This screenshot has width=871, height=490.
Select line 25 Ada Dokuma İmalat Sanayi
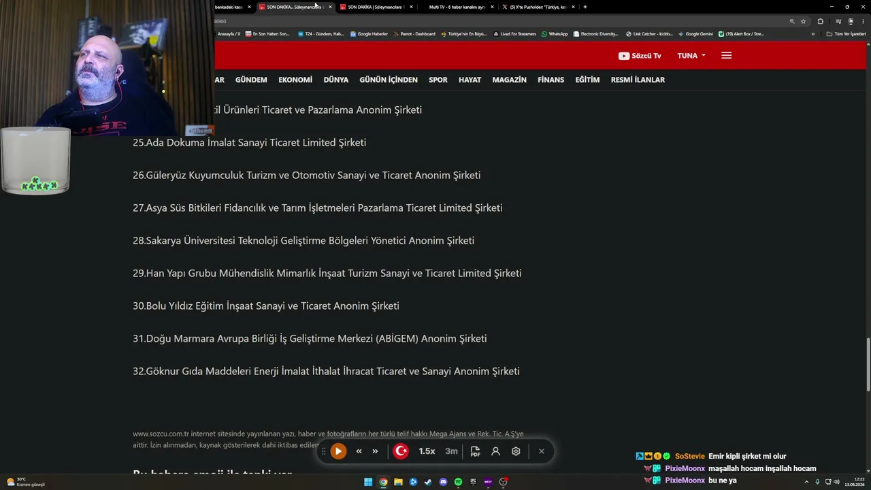point(249,142)
